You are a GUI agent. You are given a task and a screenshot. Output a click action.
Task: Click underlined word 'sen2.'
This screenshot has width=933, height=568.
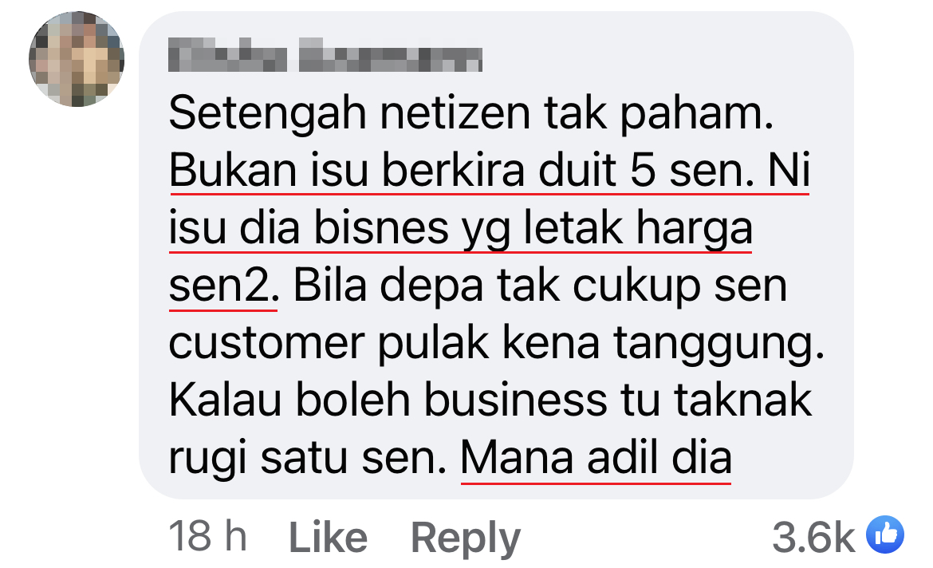tap(224, 286)
